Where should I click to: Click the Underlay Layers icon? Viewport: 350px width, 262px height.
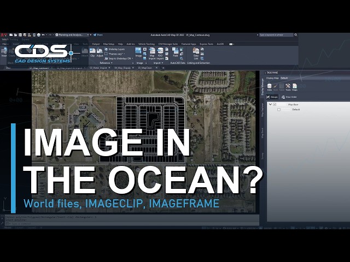tap(106, 49)
